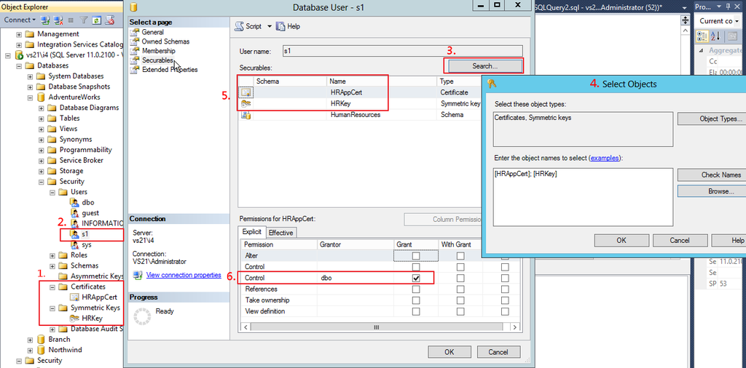Click the Stop square icon in Object Explorer toolbar
Image resolution: width=746 pixels, height=368 pixels.
click(71, 20)
